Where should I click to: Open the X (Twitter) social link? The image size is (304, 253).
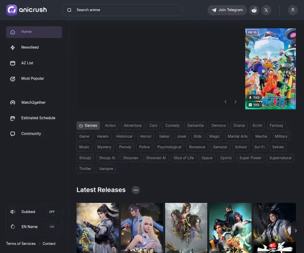click(x=267, y=10)
